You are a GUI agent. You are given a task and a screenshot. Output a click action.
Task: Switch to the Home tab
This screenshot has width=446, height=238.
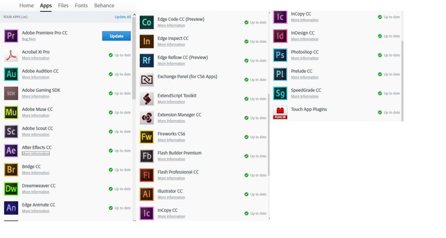click(x=27, y=6)
